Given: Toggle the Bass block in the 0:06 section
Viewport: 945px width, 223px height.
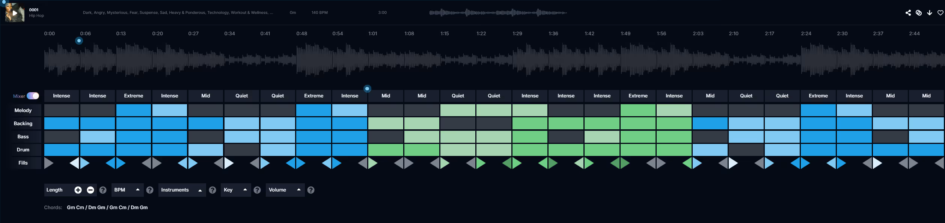Looking at the screenshot, I should [98, 136].
